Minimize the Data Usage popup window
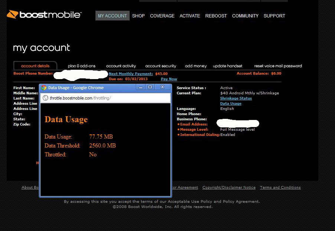Screen dimensions: 335x231 click(141, 87)
